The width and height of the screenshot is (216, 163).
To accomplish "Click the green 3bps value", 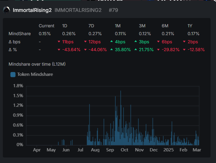I will point(144,42).
